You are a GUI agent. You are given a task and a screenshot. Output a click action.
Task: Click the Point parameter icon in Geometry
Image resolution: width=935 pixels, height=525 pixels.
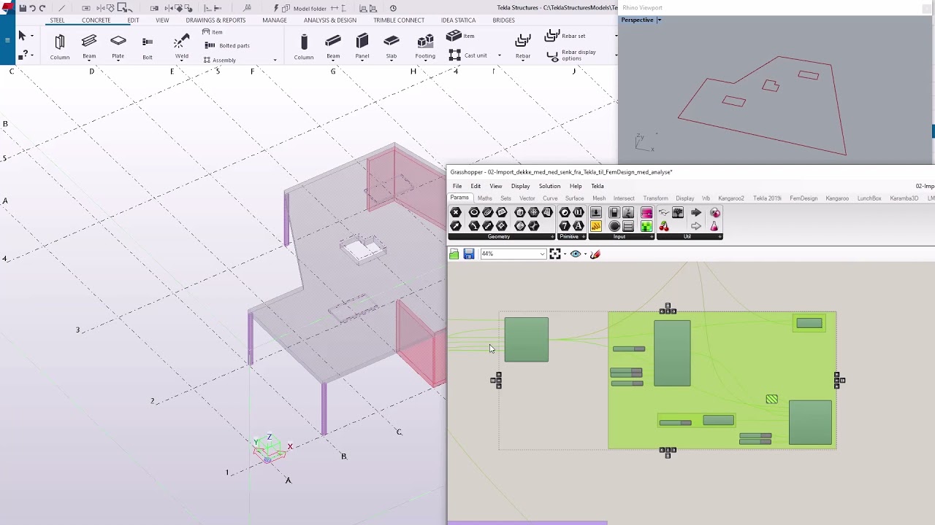click(x=456, y=212)
